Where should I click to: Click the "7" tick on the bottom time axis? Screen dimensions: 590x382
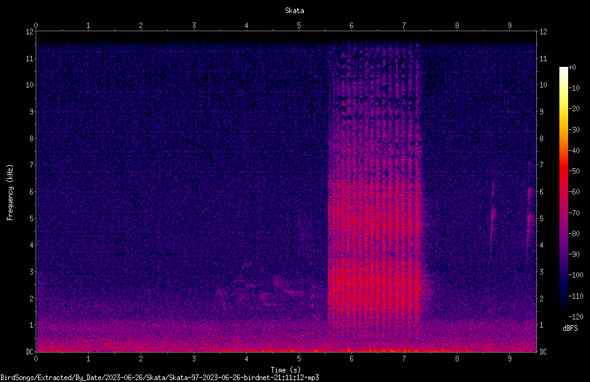[404, 359]
